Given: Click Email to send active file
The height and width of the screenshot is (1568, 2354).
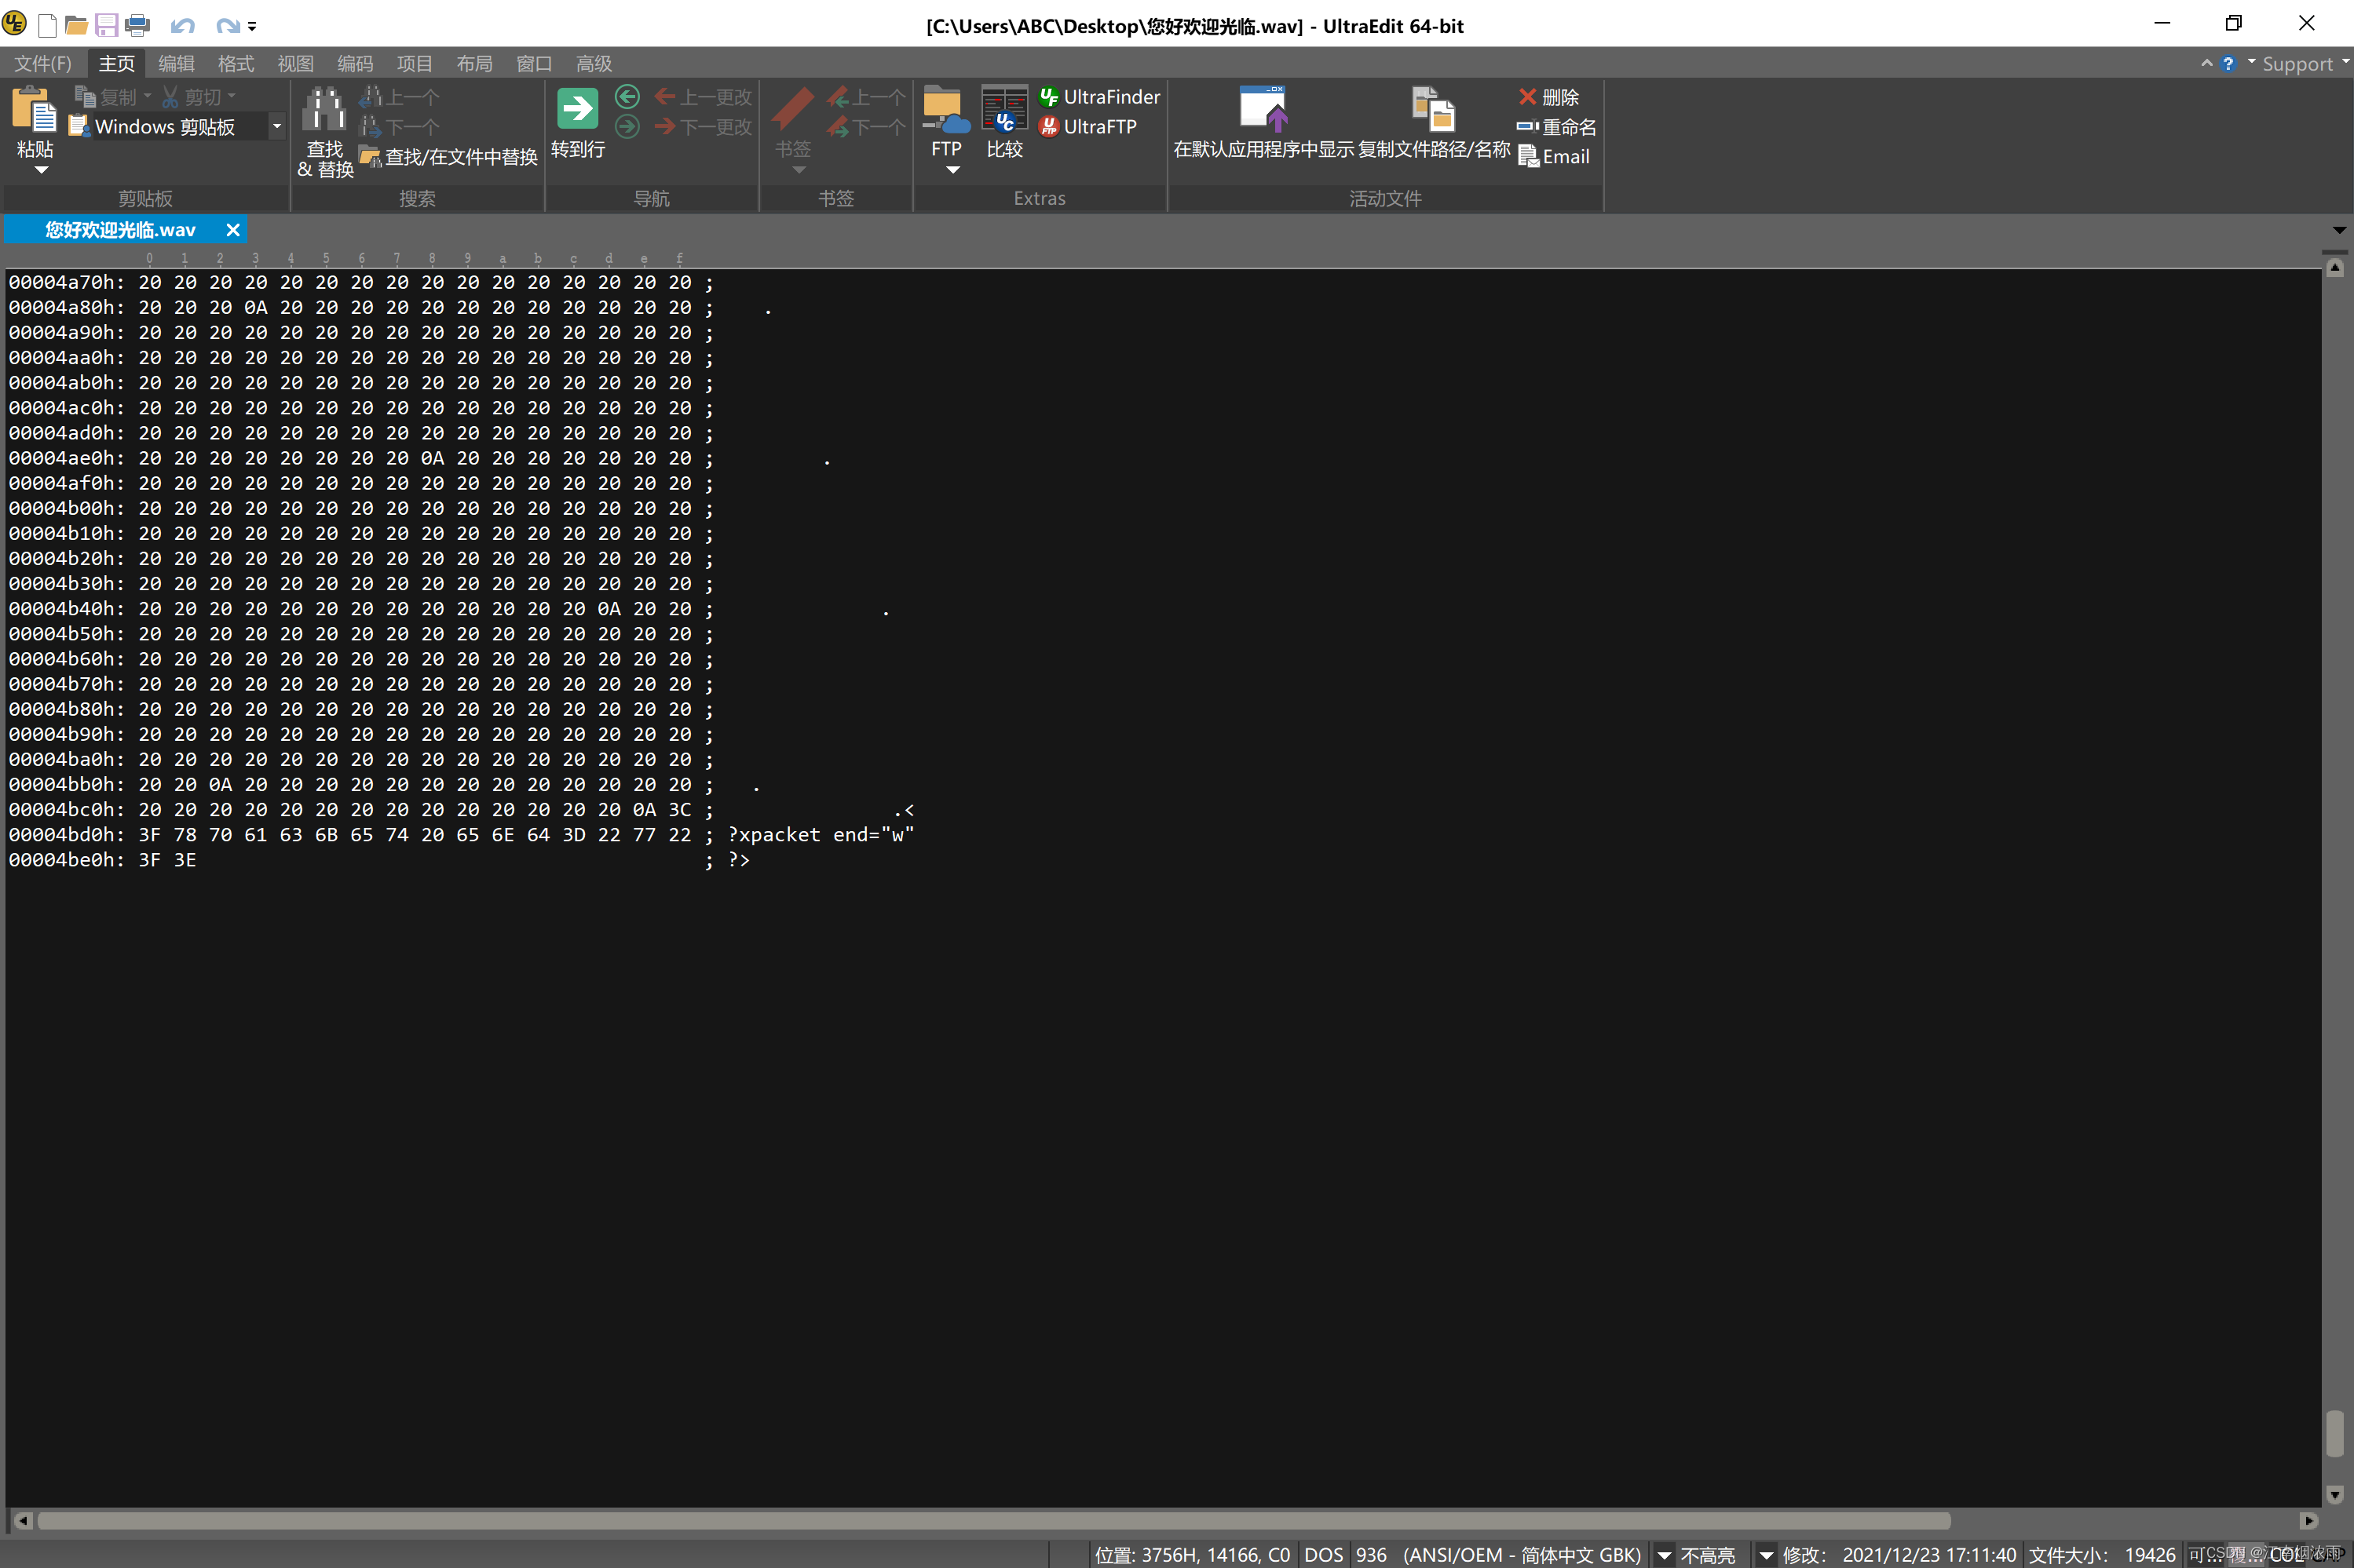Looking at the screenshot, I should (1554, 157).
